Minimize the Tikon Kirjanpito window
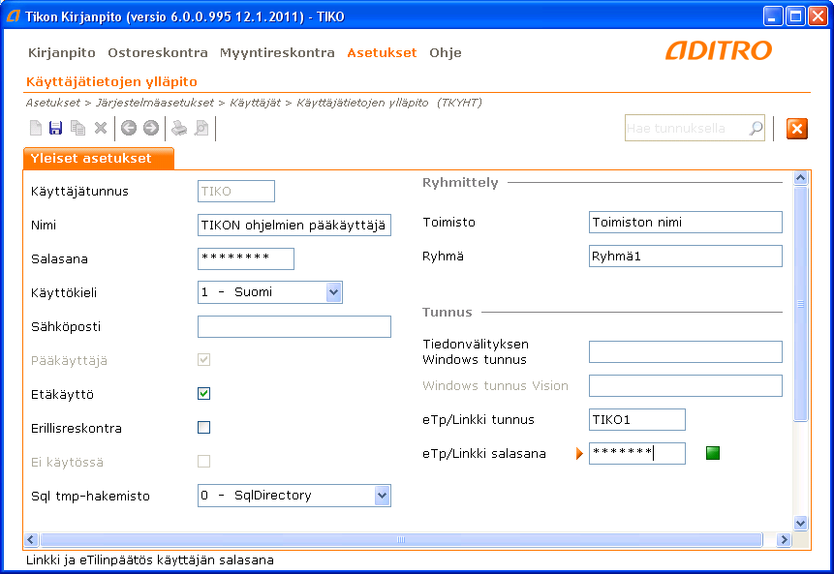 773,16
